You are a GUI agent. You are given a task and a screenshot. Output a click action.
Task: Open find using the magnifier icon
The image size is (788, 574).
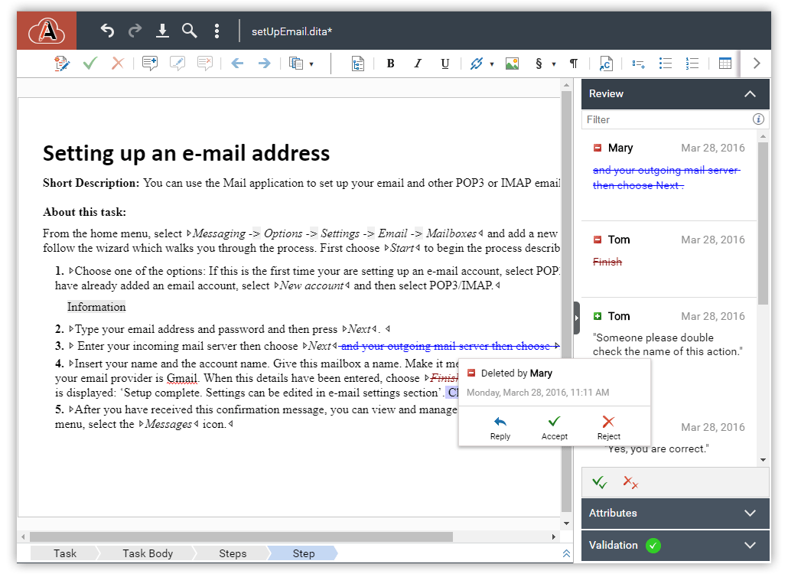point(190,31)
